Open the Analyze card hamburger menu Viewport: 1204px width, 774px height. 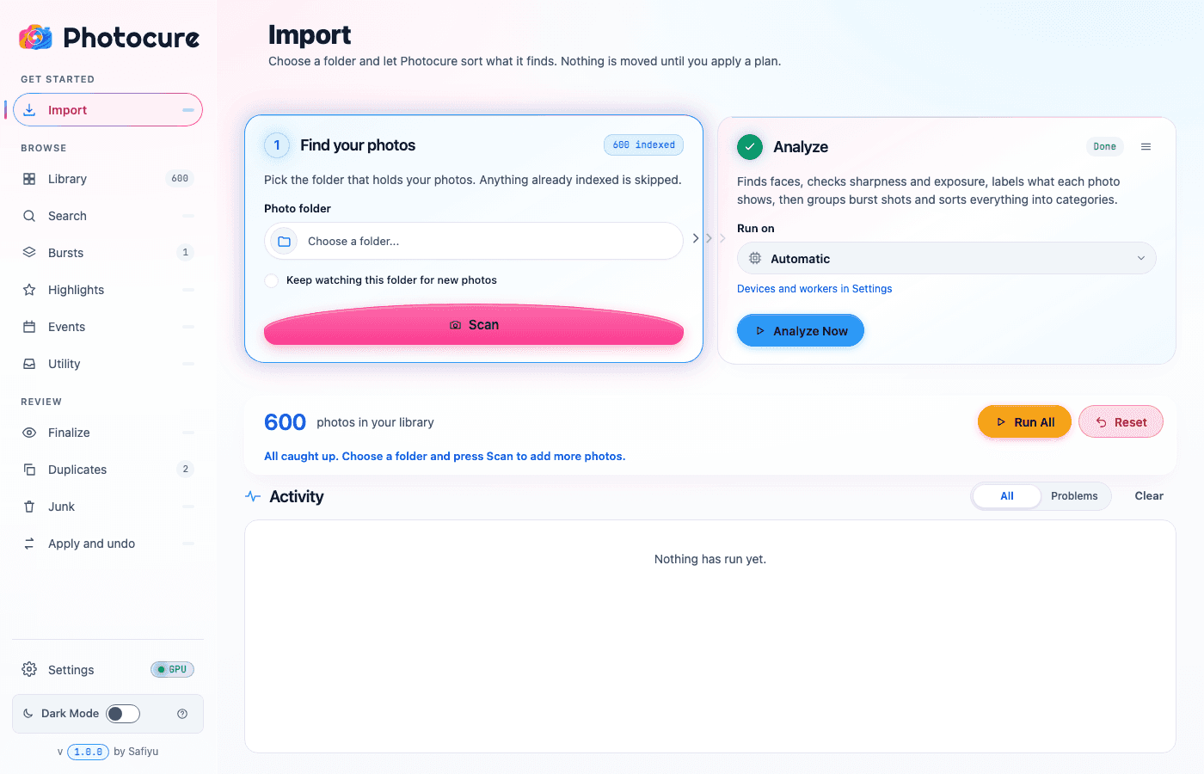pos(1146,147)
